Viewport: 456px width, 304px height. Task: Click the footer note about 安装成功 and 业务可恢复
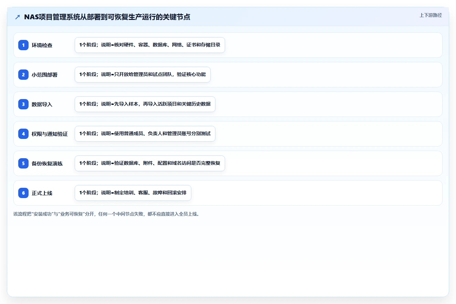(106, 214)
